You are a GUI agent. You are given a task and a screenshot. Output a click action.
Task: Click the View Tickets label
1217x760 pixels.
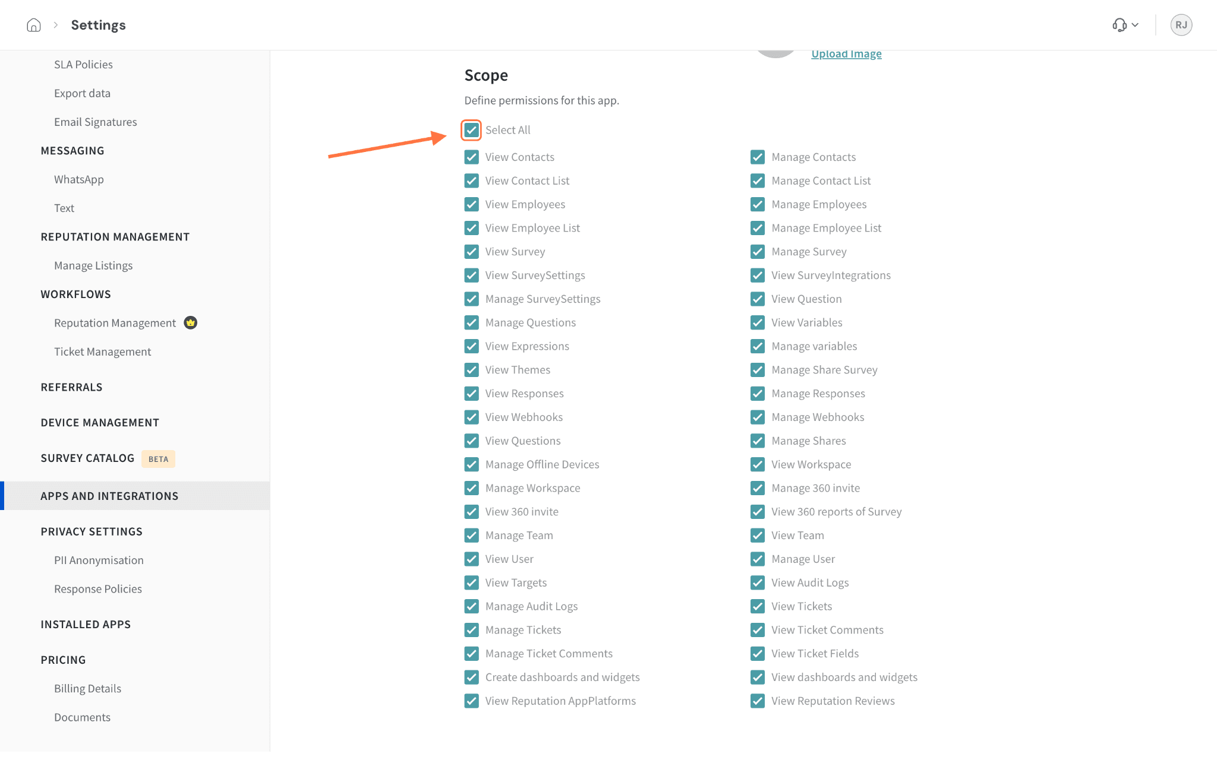point(802,606)
